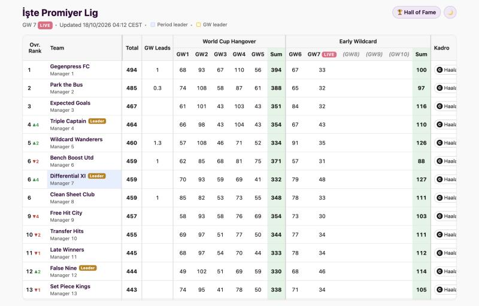Click the GW4 score 110 for Gegenpress FC
This screenshot has height=306, width=479.
coord(239,70)
